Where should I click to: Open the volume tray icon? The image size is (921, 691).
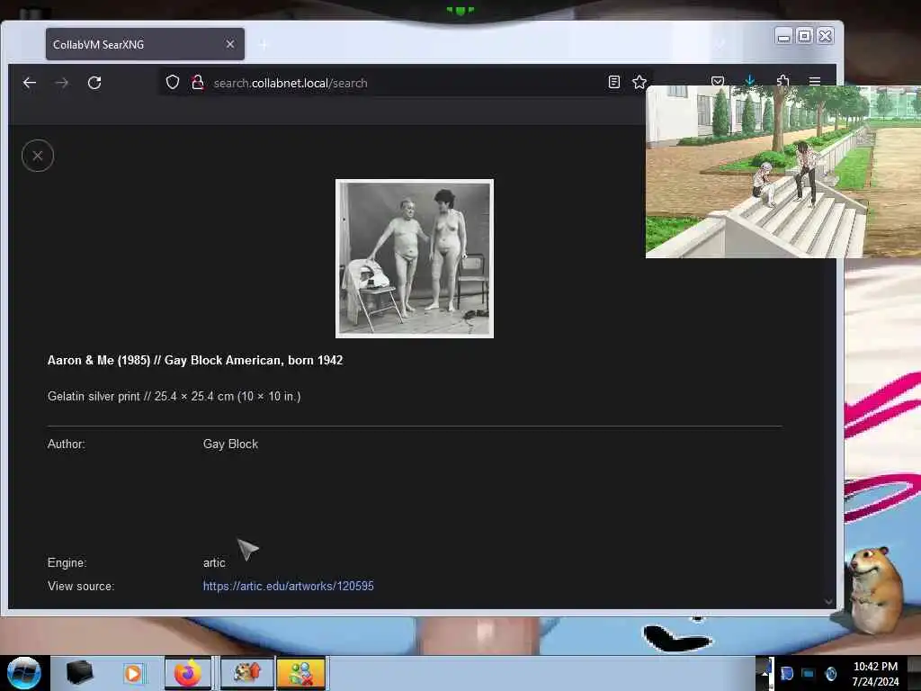tap(830, 673)
